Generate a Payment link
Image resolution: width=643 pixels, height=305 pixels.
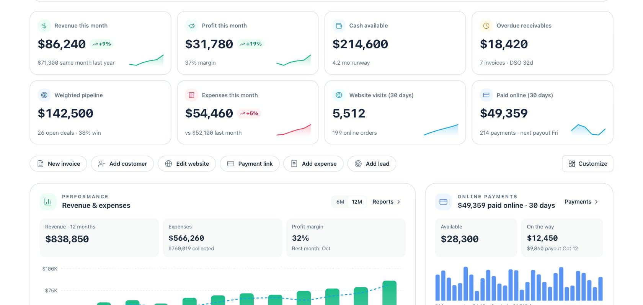(250, 164)
